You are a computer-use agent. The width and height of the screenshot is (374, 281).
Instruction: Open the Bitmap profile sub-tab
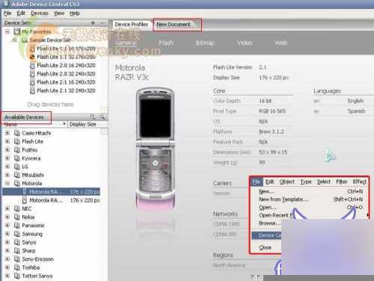205,43
